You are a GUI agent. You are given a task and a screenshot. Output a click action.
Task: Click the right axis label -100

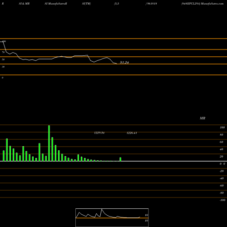(x=222, y=200)
